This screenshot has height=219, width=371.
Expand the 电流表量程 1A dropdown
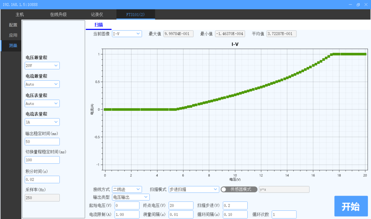42,122
